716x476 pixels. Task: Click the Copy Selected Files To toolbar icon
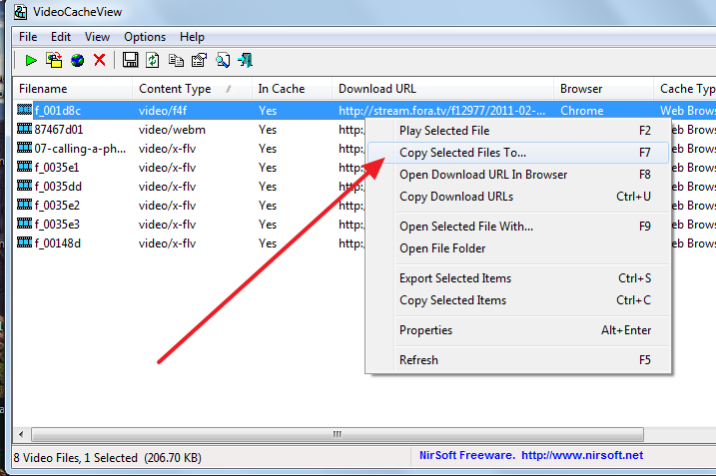click(x=54, y=60)
